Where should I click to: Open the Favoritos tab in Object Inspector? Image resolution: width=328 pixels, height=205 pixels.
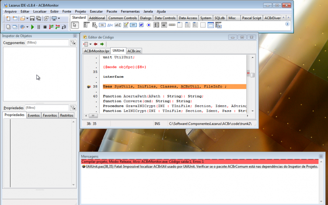pos(50,115)
